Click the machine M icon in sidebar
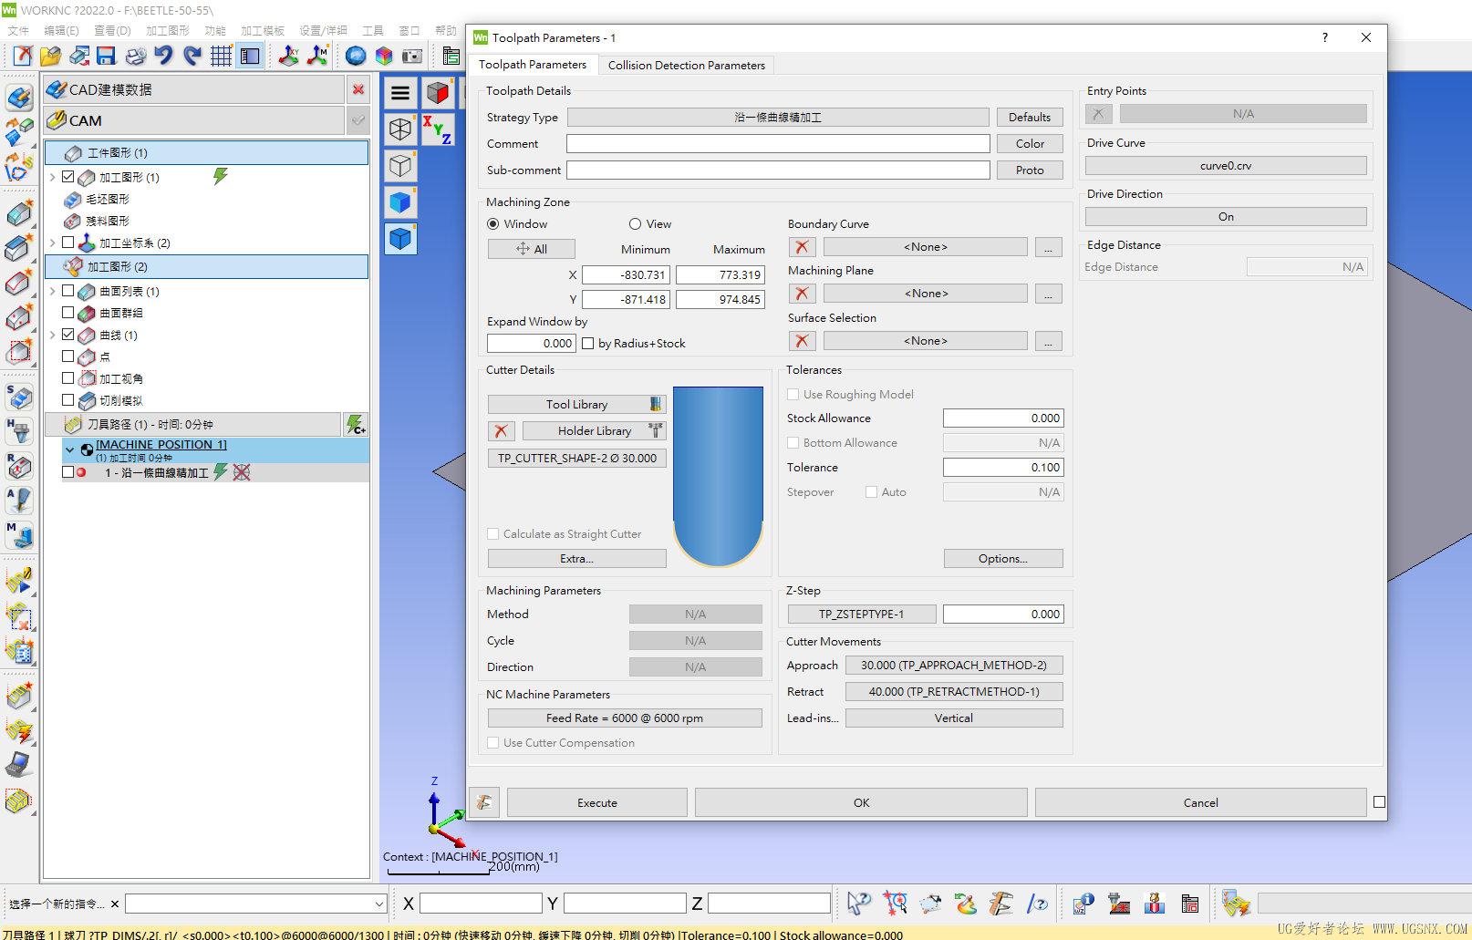 coord(19,534)
